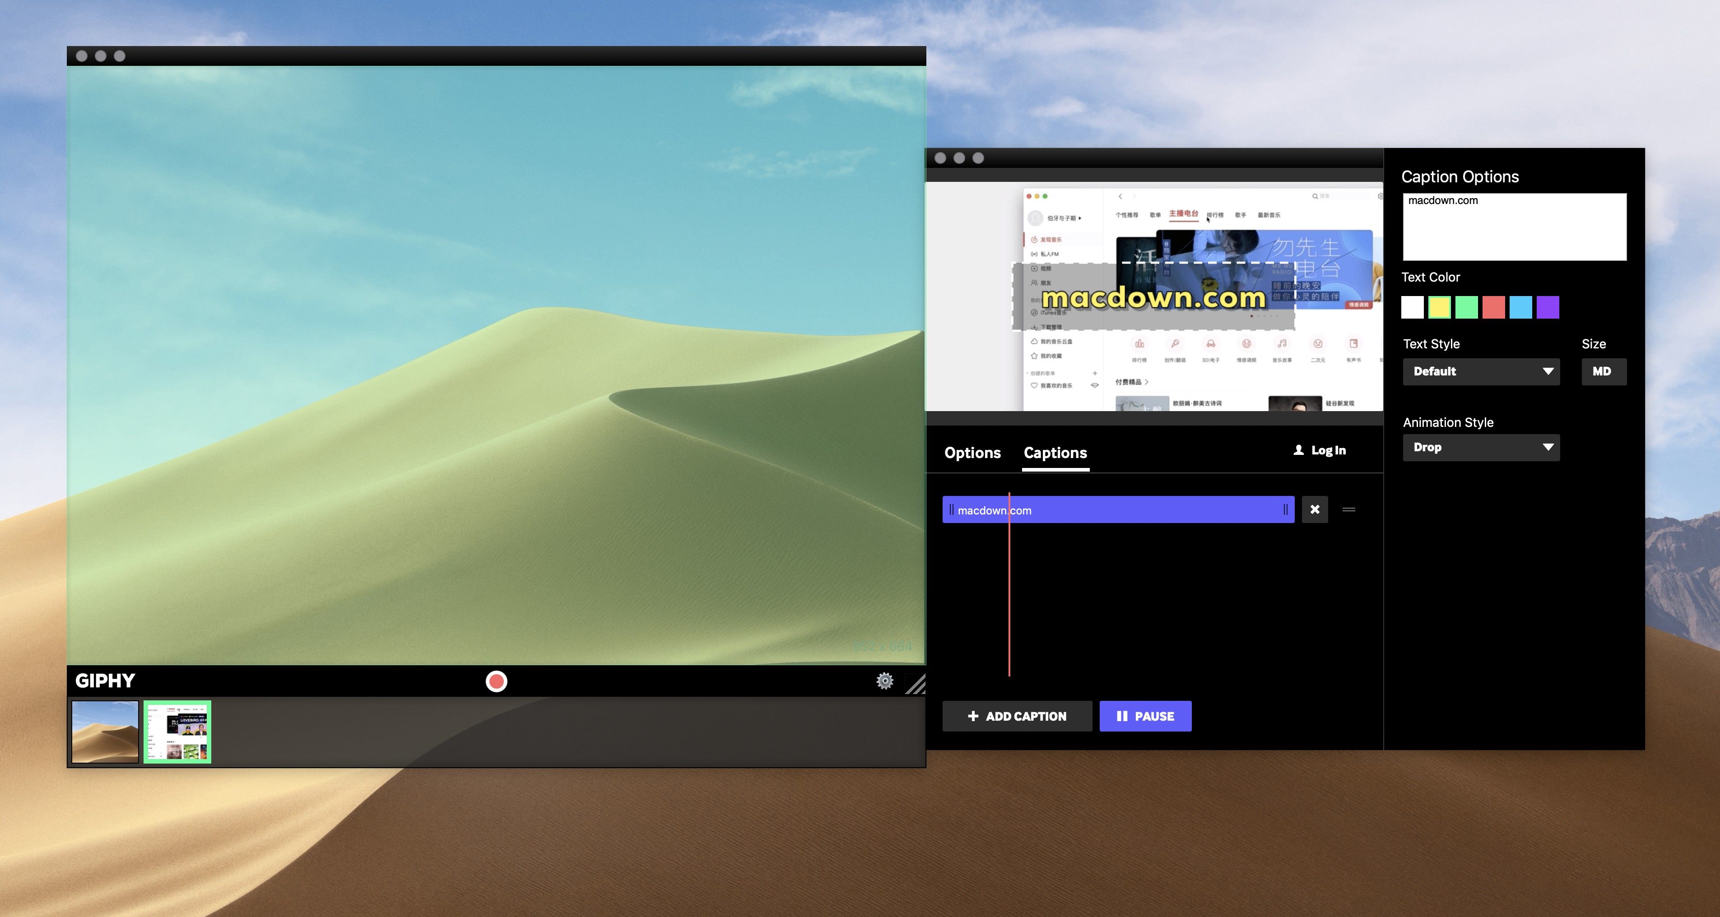Screen dimensions: 1720x917
Task: Select the macdown.com caption bar in the timeline
Action: (1118, 510)
